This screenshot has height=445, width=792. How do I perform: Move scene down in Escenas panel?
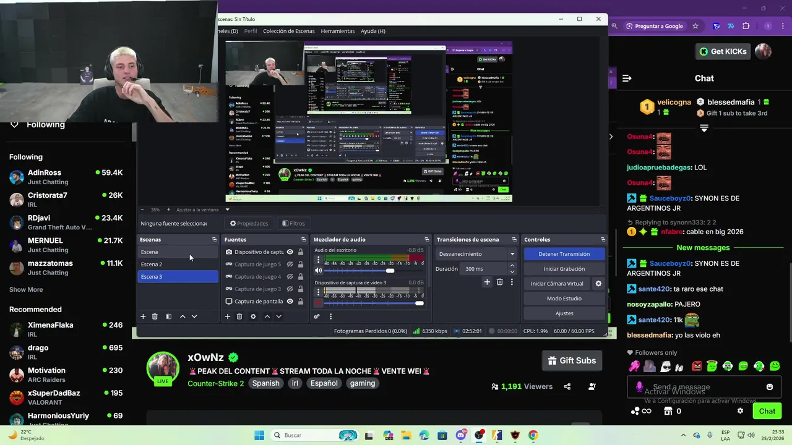click(x=194, y=316)
